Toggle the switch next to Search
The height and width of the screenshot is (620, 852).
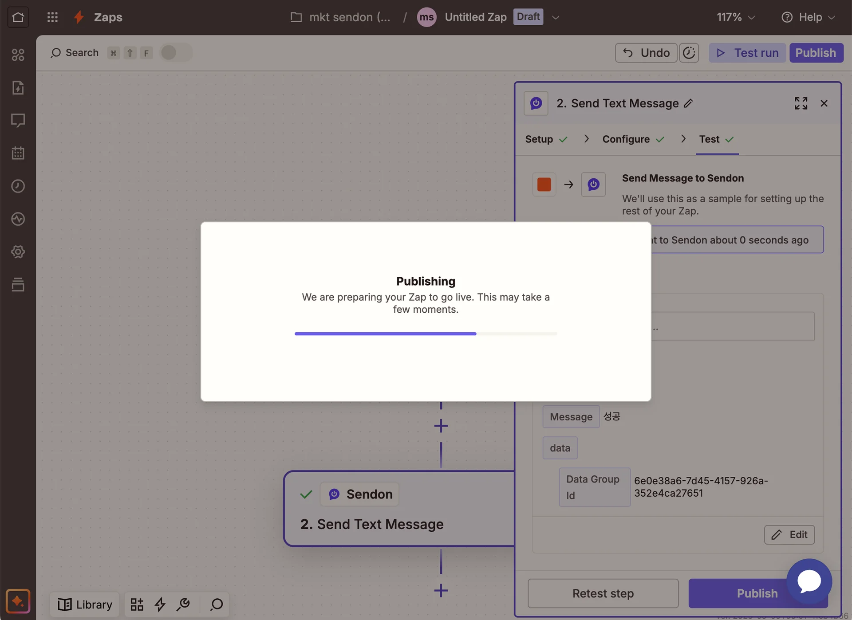[176, 53]
